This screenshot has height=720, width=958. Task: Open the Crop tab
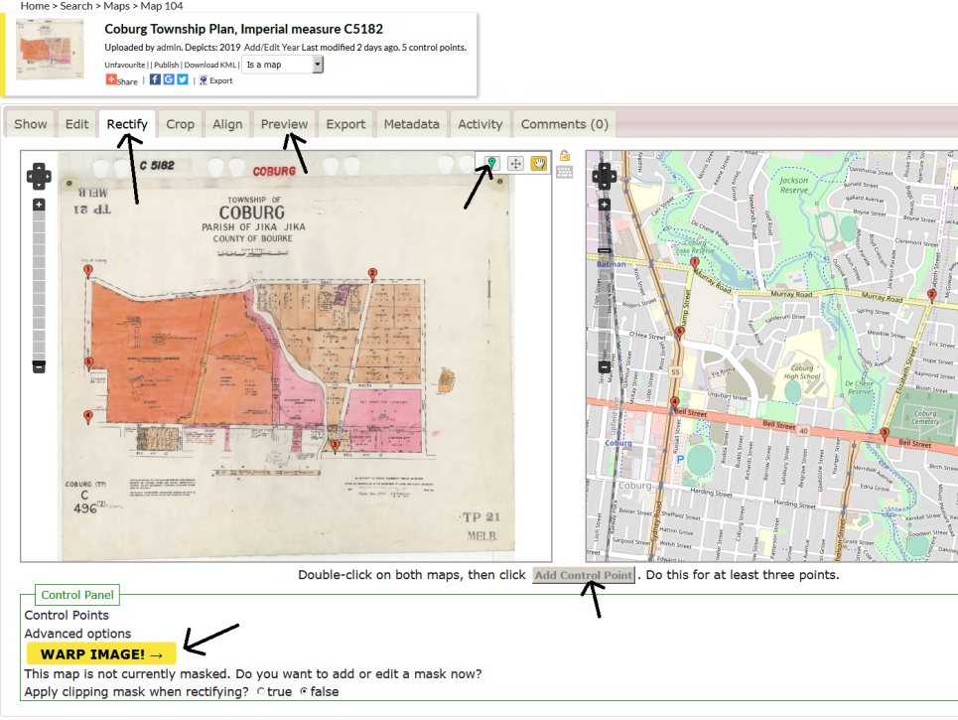(x=180, y=124)
